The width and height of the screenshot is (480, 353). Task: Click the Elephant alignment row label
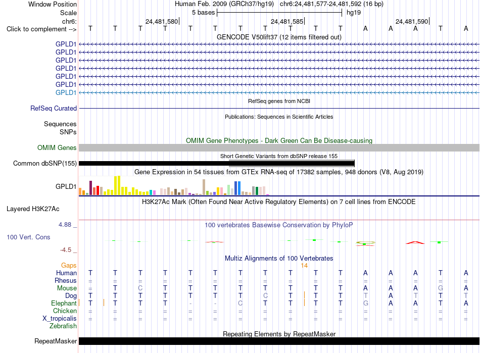pyautogui.click(x=64, y=303)
